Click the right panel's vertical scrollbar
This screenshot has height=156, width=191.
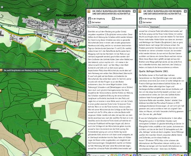point(187,108)
